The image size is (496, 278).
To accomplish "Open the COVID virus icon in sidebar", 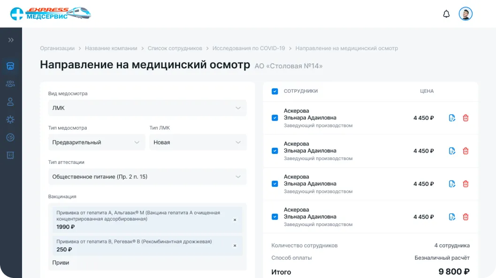I will [10, 120].
